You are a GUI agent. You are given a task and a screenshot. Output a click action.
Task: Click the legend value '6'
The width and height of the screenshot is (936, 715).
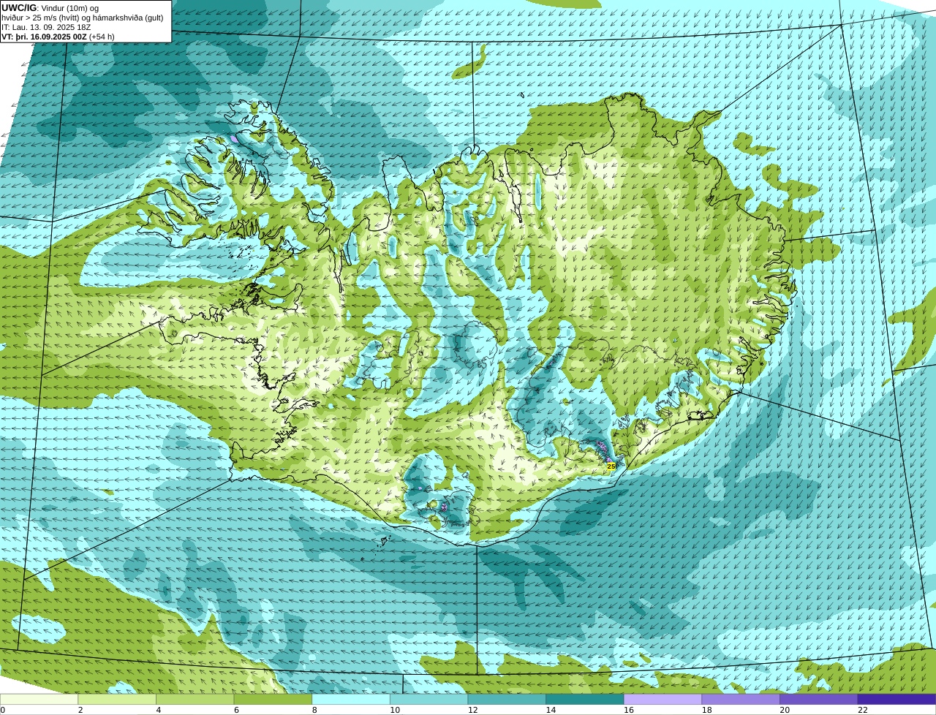point(236,710)
